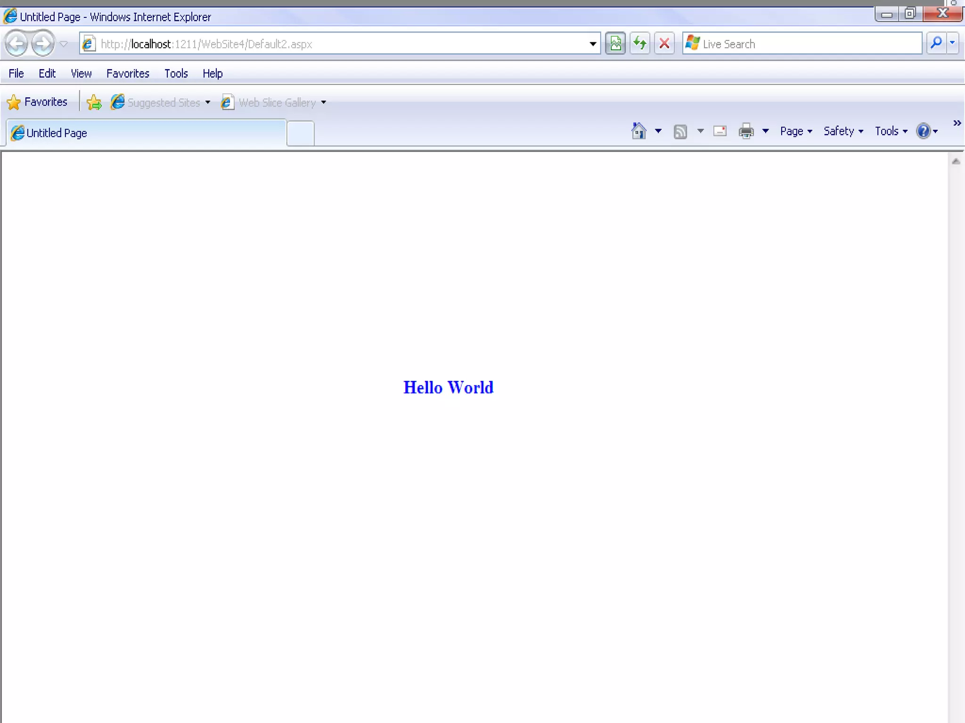Screen dimensions: 965x723
Task: Click the Back navigation arrow
Action: pyautogui.click(x=16, y=44)
